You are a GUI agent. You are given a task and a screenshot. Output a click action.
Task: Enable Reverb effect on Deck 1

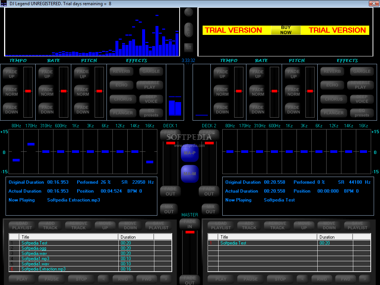(x=121, y=72)
